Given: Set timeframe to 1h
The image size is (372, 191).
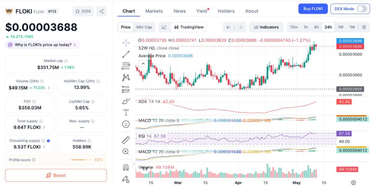Looking at the screenshot, I should pyautogui.click(x=306, y=27).
